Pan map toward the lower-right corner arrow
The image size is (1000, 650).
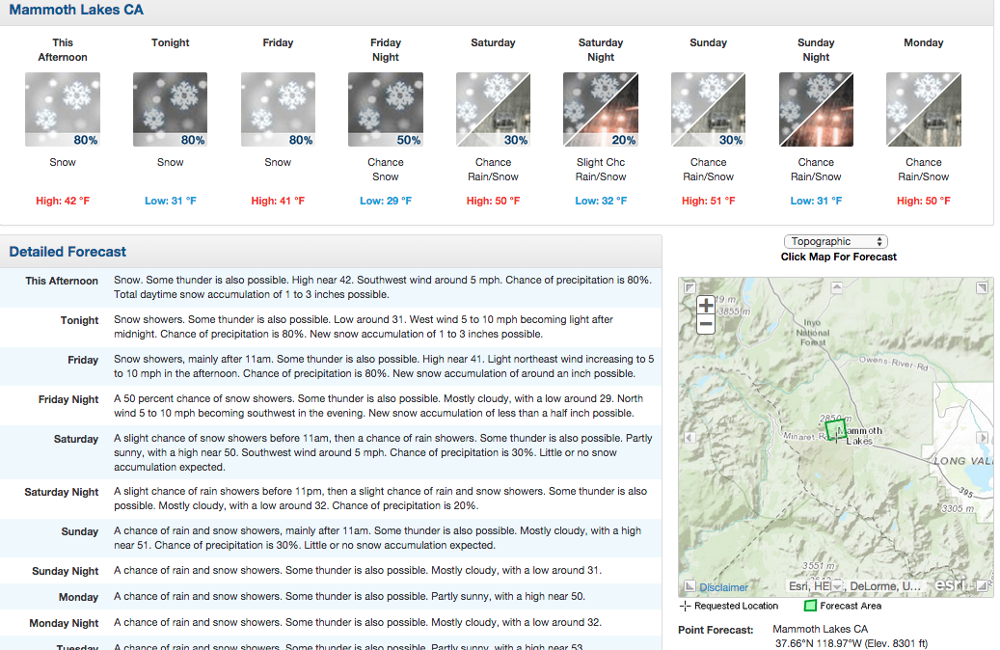[x=982, y=585]
